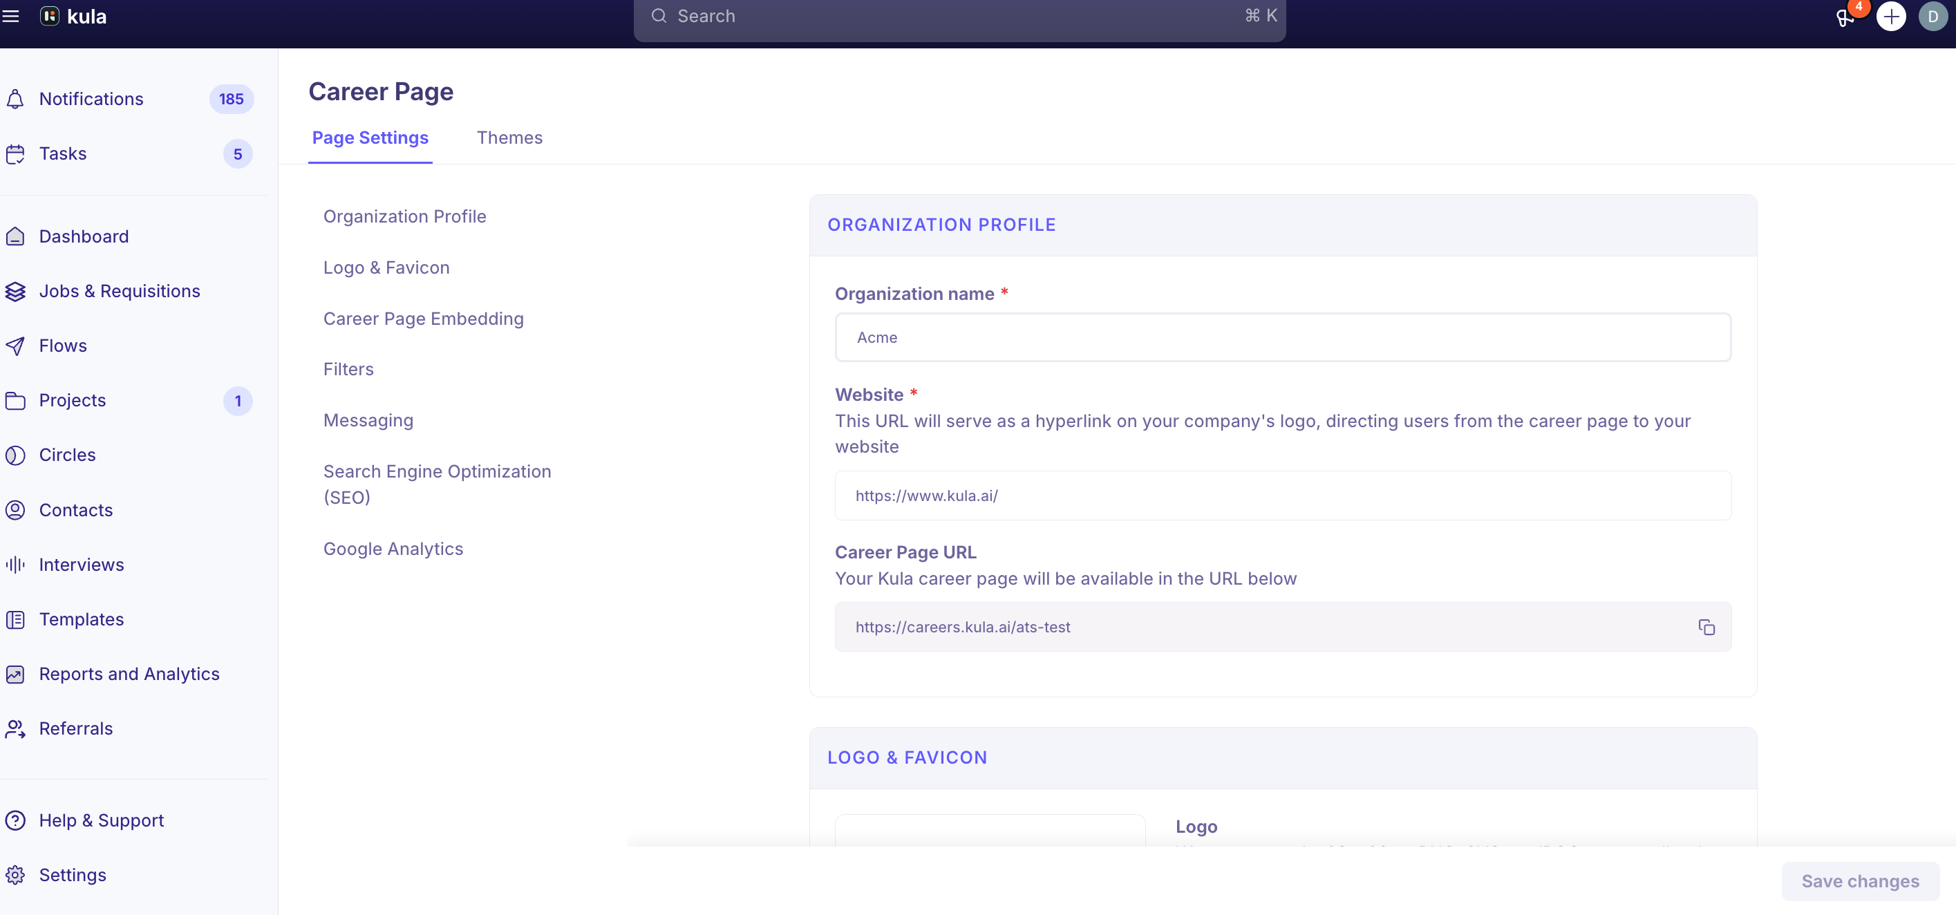The width and height of the screenshot is (1956, 915).
Task: Open the announcements megaphone icon
Action: (1845, 17)
